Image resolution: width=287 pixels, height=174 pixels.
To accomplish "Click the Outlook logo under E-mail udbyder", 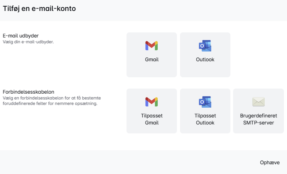I will click(205, 46).
